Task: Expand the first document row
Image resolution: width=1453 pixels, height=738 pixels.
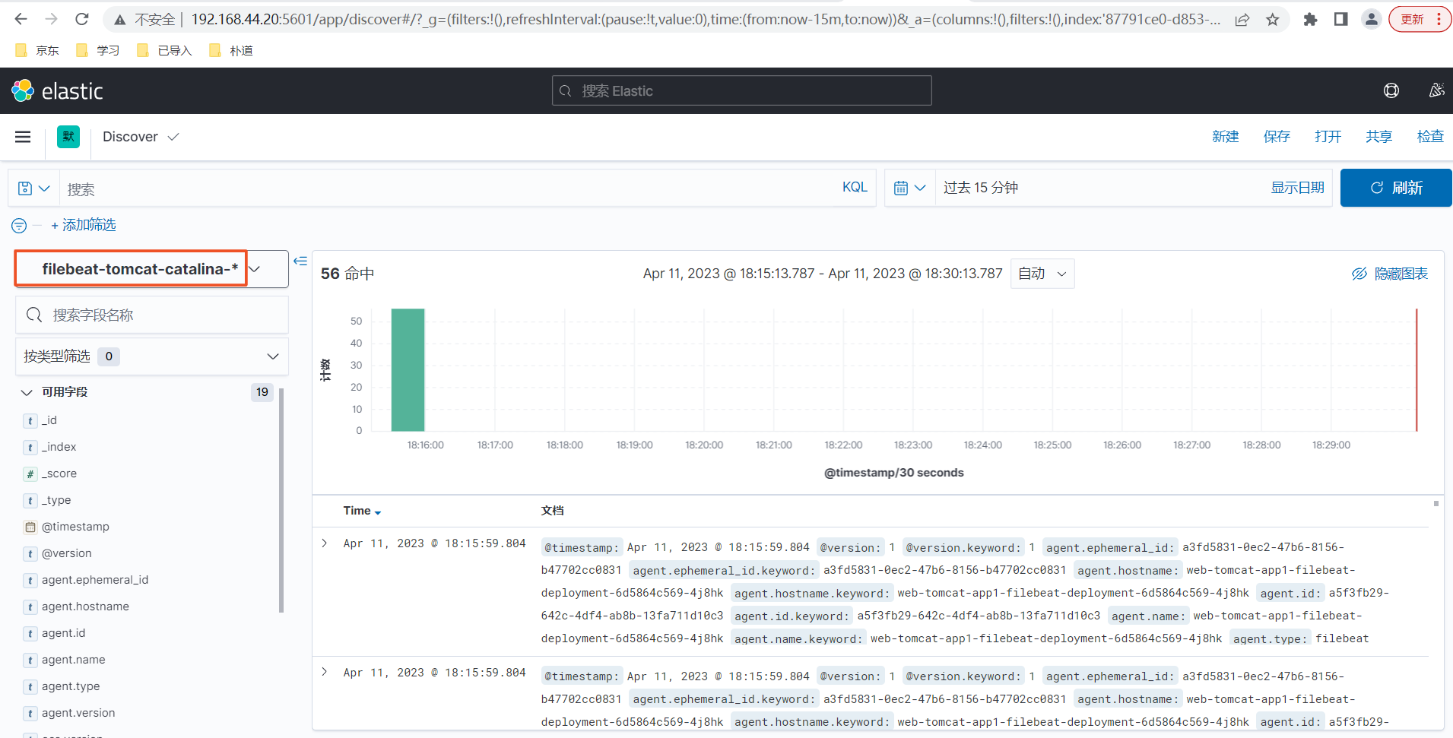Action: click(x=325, y=543)
